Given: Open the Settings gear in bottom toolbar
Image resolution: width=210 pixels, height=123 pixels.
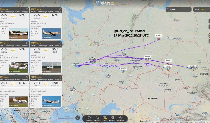Looking at the screenshot, I should tap(89, 119).
